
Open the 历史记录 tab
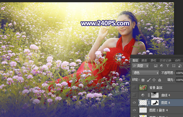tap(165, 60)
